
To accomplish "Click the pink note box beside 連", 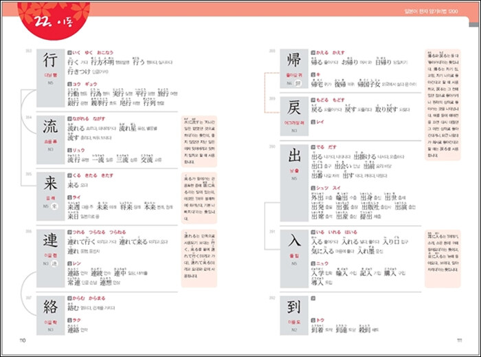I will [x=199, y=258].
